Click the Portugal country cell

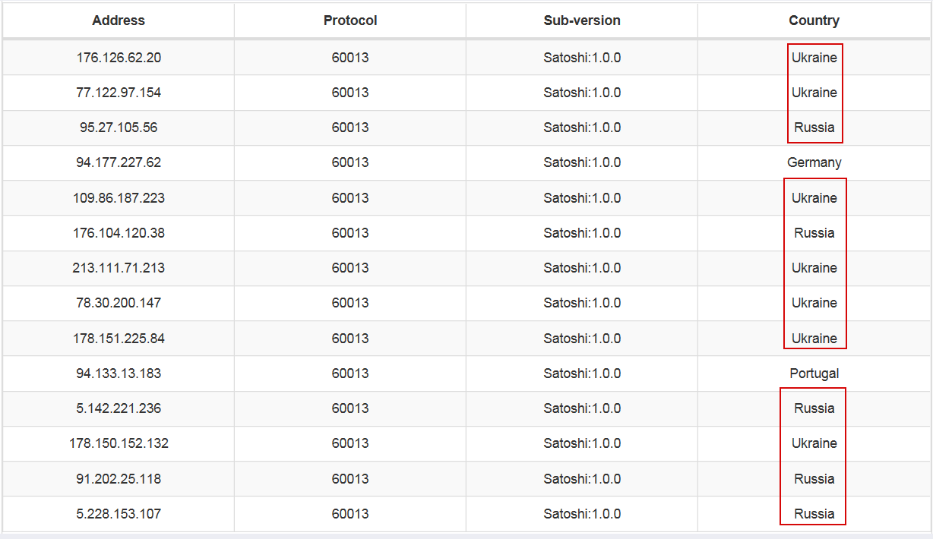coord(814,374)
